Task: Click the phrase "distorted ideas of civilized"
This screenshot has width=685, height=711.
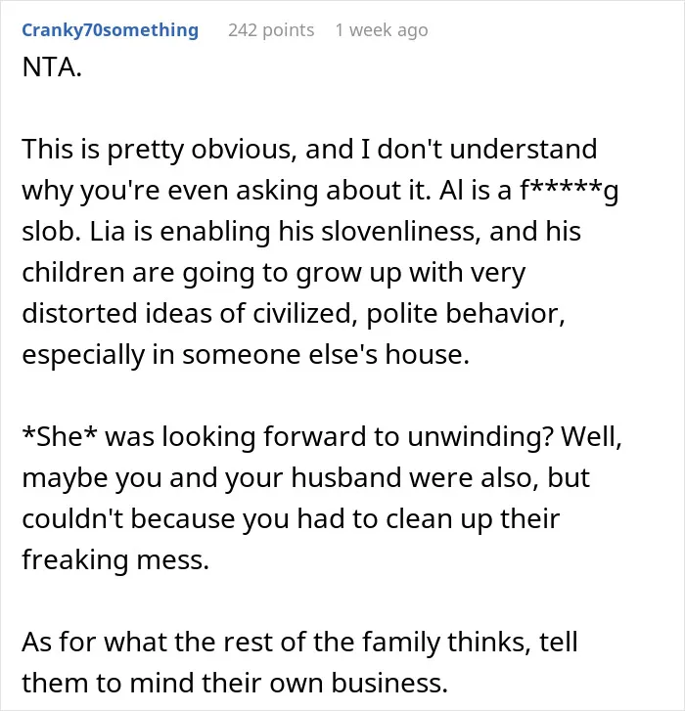Action: (x=189, y=314)
